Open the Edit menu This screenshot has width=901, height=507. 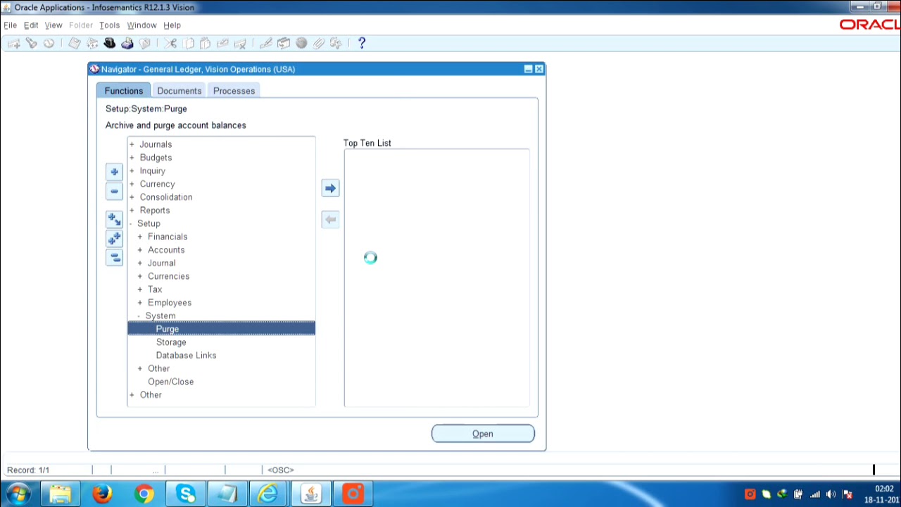pyautogui.click(x=31, y=25)
